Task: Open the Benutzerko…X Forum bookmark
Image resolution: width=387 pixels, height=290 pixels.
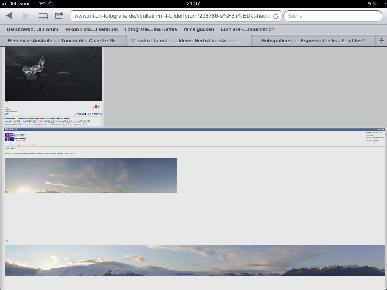Action: [x=33, y=29]
